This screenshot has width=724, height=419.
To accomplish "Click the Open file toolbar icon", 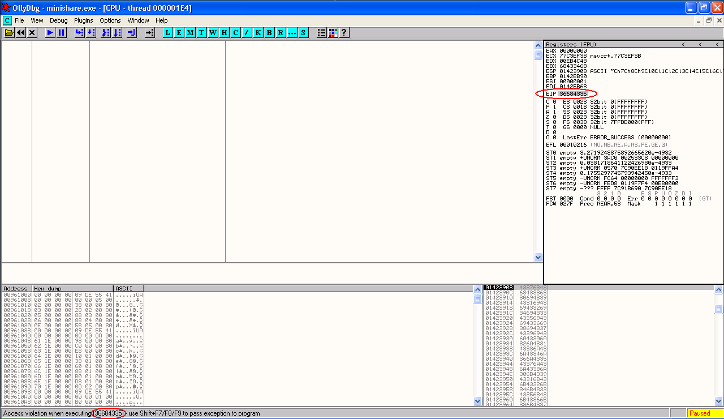I will (9, 33).
